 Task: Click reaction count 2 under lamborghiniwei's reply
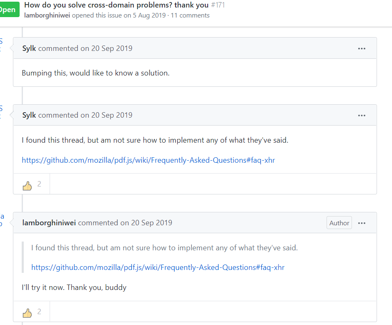[39, 312]
